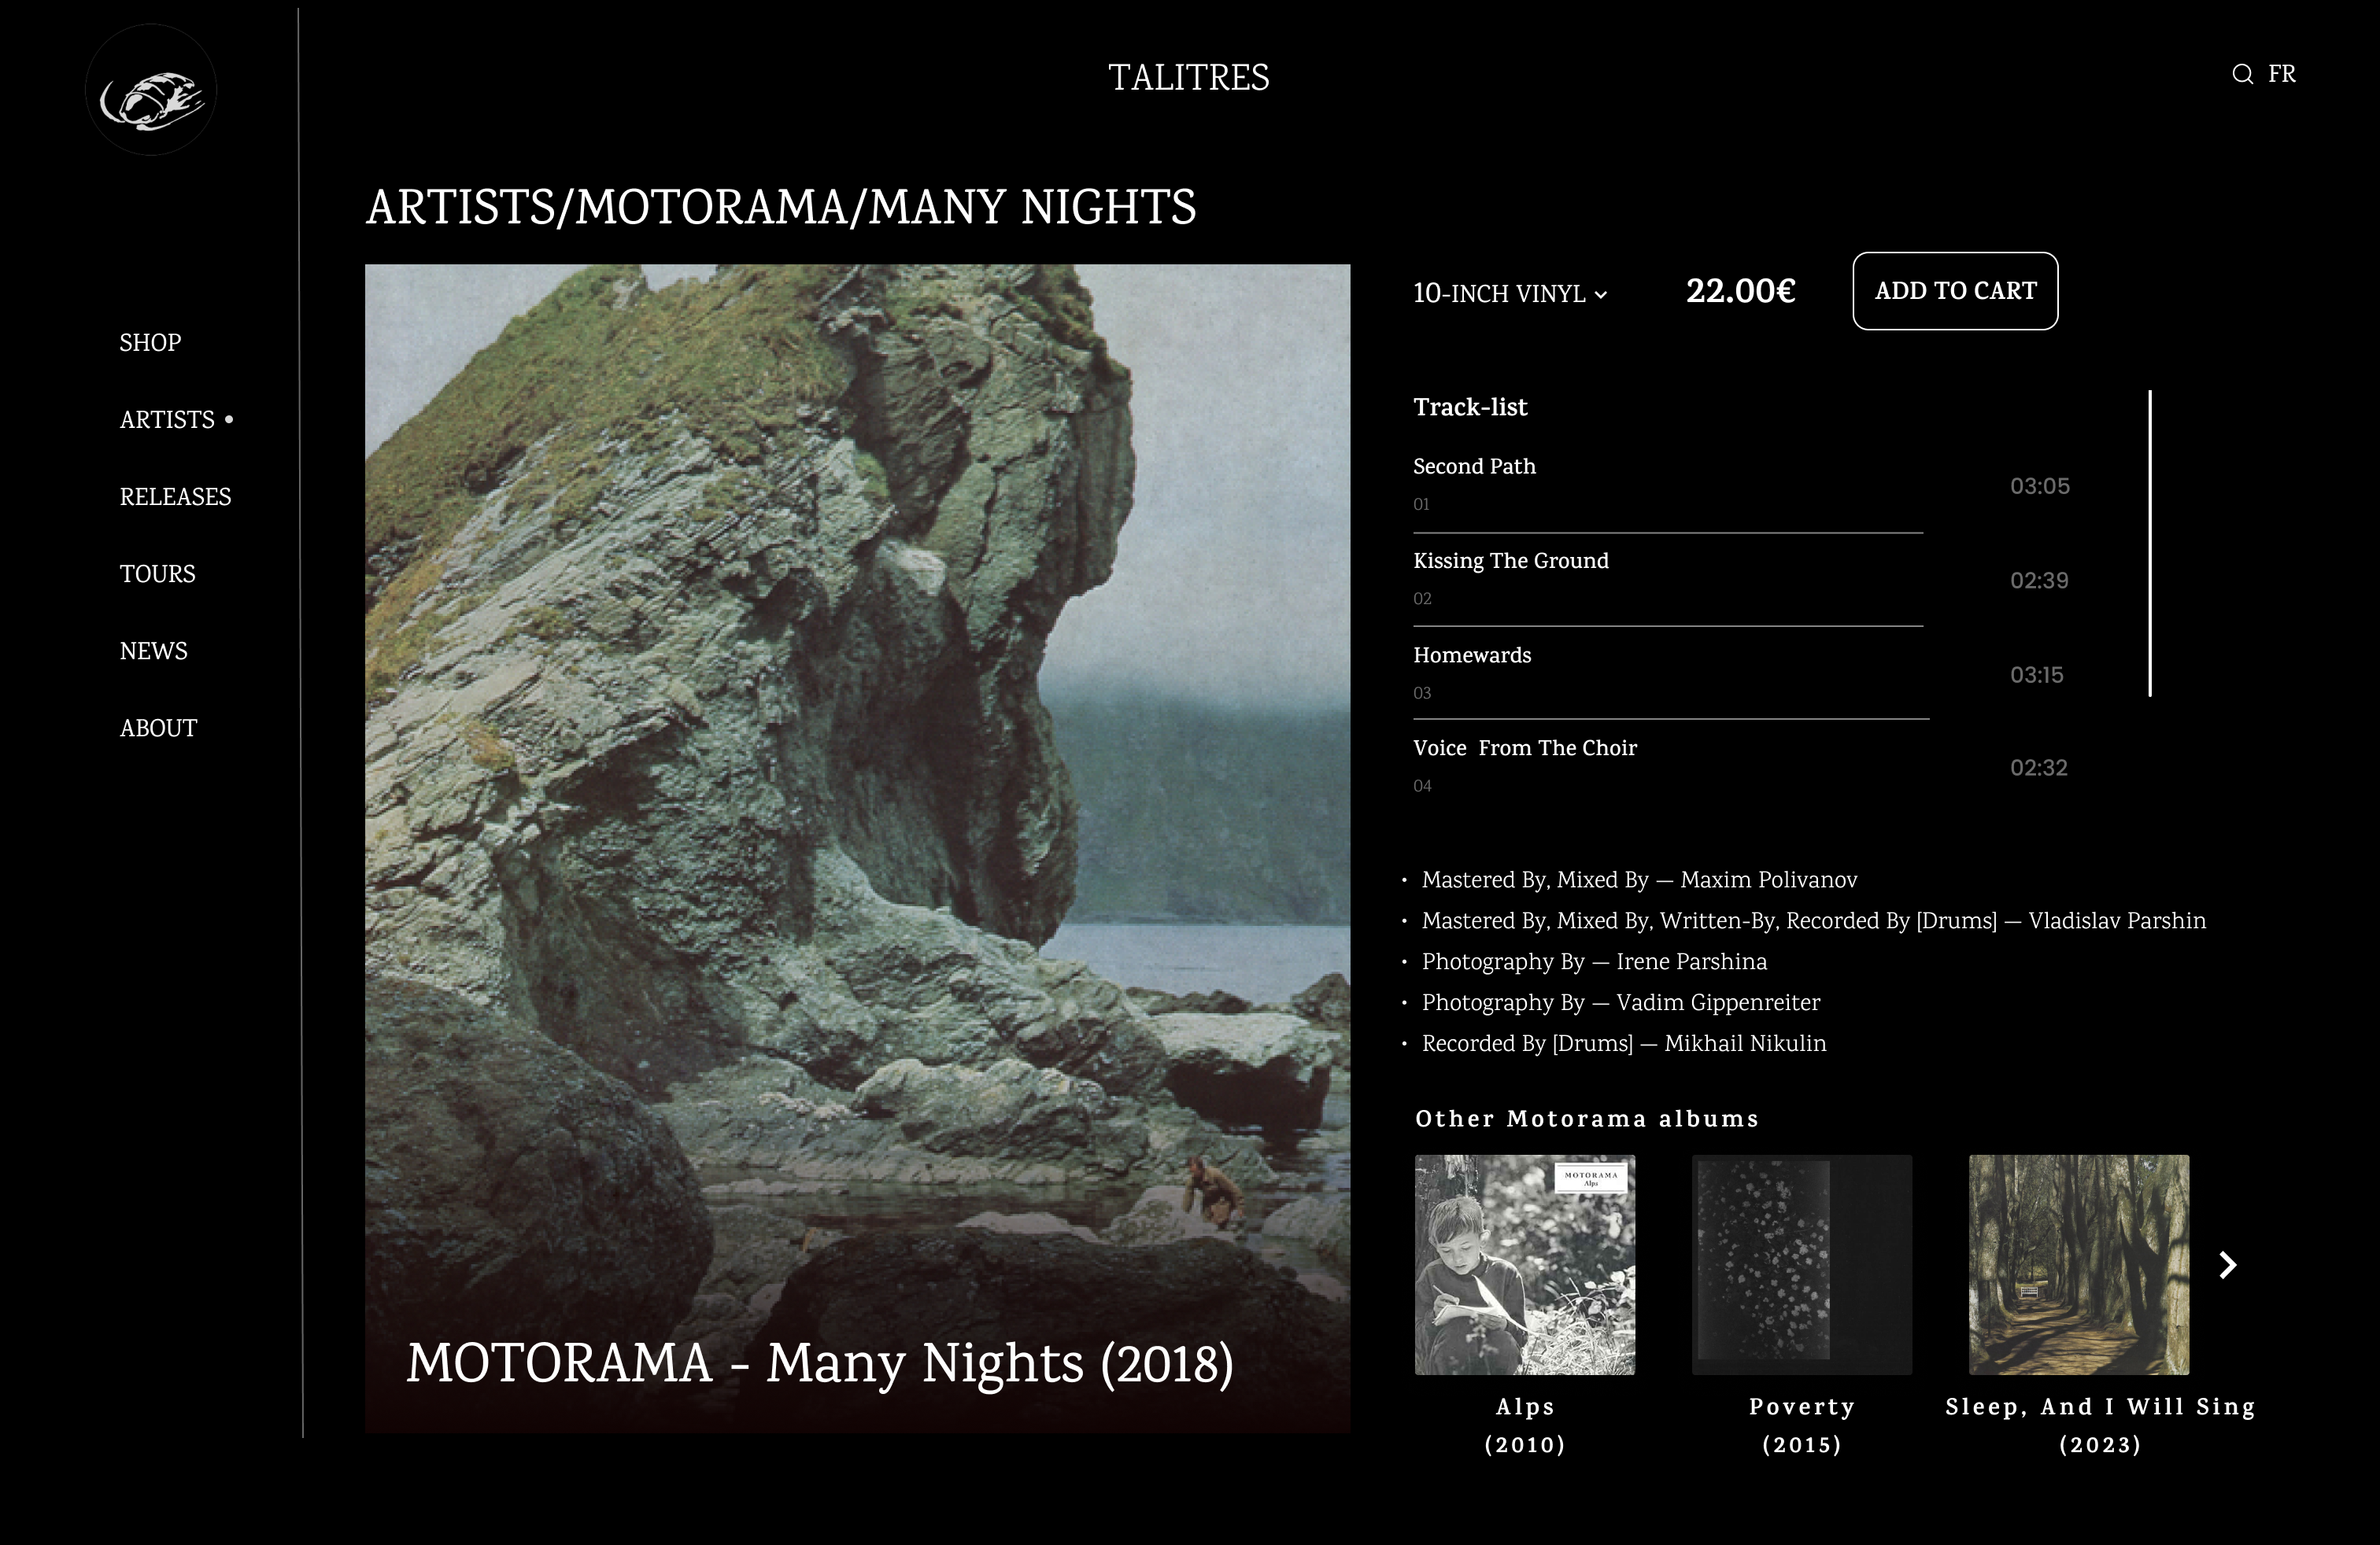
Task: Open the Poverty album cover thumbnail
Action: (x=1802, y=1265)
